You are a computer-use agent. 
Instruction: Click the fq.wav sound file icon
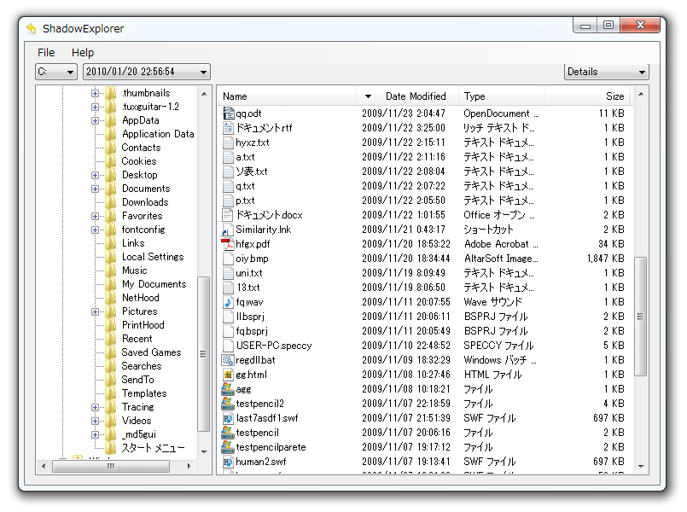(228, 302)
